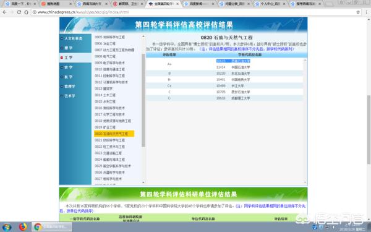371x232 pixels.
Task: Select highlighted 0820 石油与天然气工程
Action: tap(114, 134)
